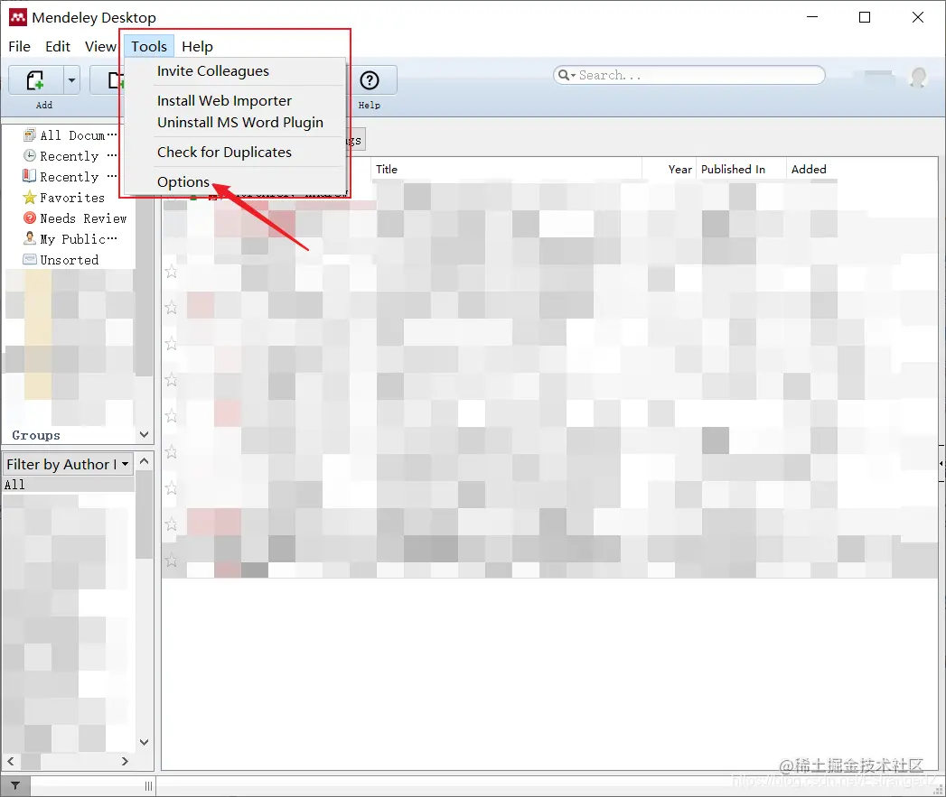Click the Add document toolbar icon

(x=35, y=79)
